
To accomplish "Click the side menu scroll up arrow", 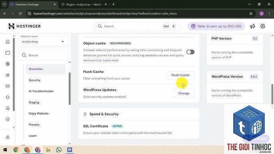I will click(69, 62).
